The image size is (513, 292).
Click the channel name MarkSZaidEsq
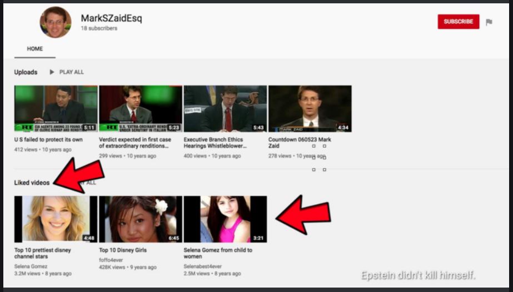tap(111, 18)
